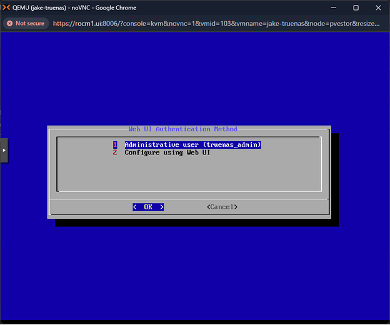390x325 pixels.
Task: Select Administrative user (truenas_admin) option
Action: tap(192, 145)
